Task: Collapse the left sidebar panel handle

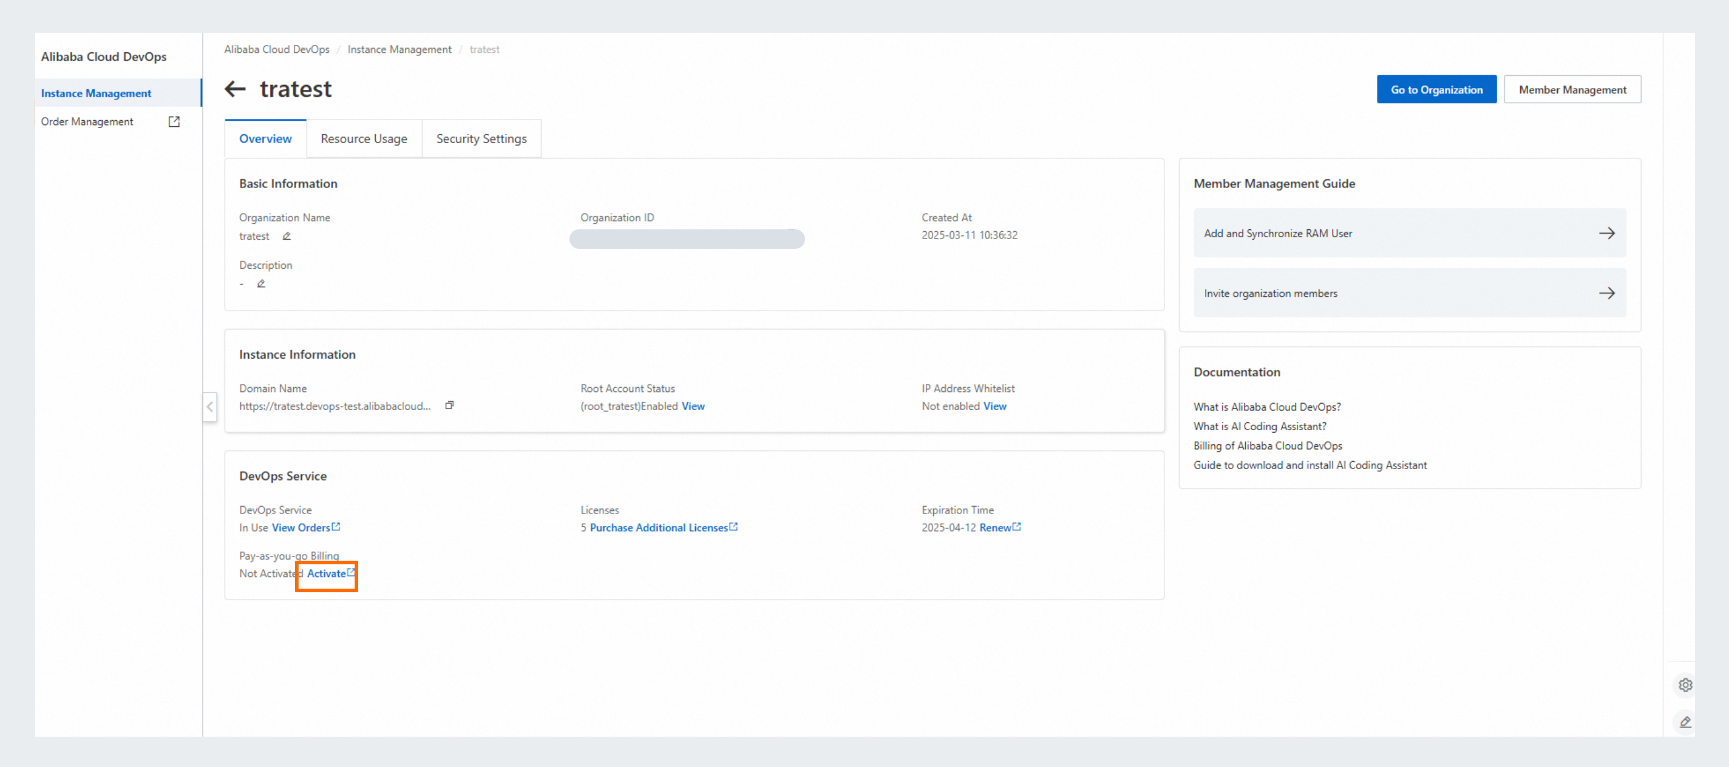Action: [x=210, y=407]
